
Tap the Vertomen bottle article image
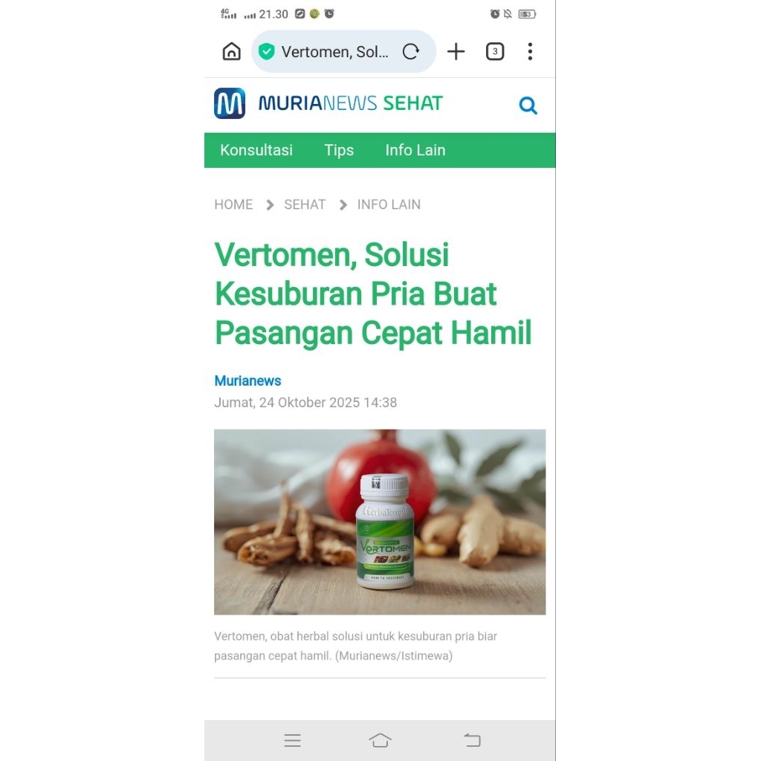pos(380,522)
